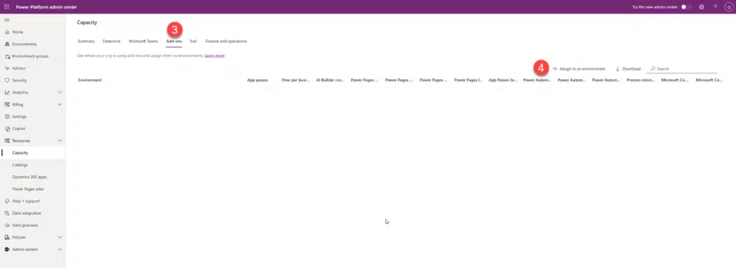Screen dimensions: 736x268
Task: Open settings gear in the top bar
Action: pos(701,7)
